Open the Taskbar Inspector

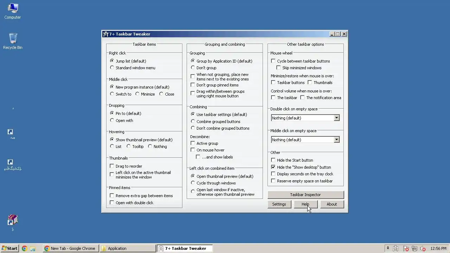[x=306, y=195]
